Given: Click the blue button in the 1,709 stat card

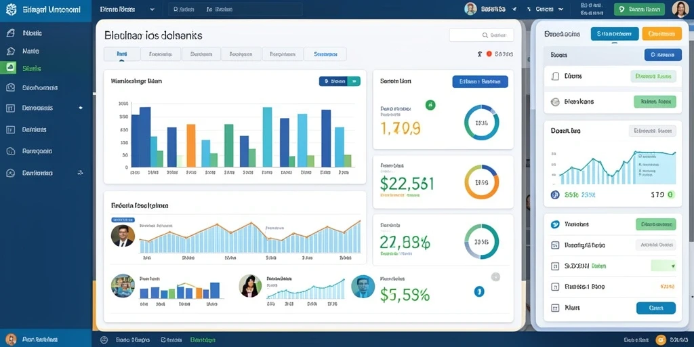Looking at the screenshot, I should (x=481, y=81).
